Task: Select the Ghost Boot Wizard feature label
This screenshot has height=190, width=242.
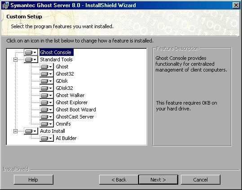Action: [x=76, y=110]
